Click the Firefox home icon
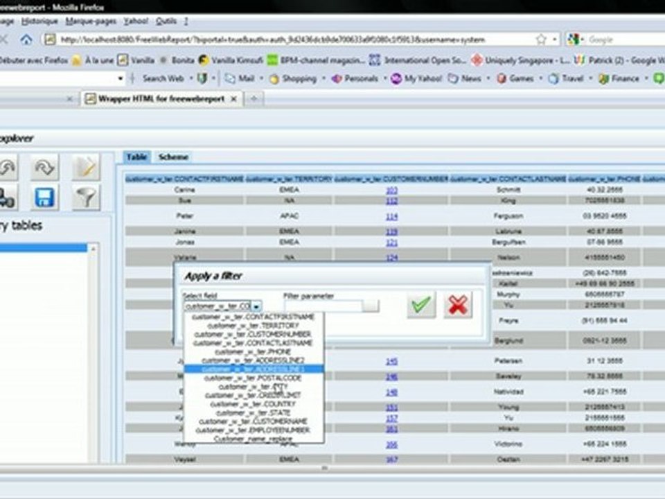Viewport: 665px width, 499px height. pyautogui.click(x=26, y=40)
